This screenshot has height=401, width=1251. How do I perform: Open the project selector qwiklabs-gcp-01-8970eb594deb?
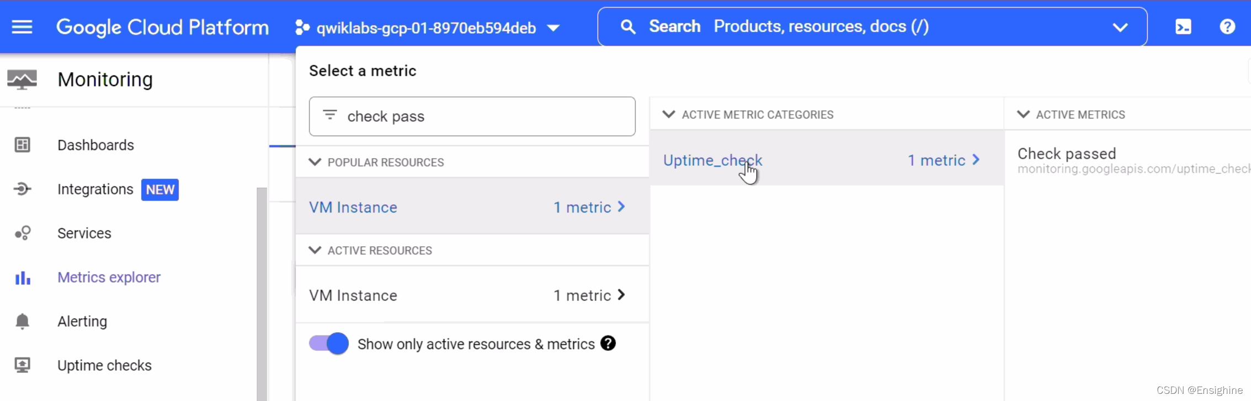point(428,28)
